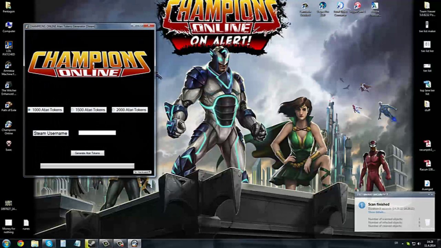Open the Pentagon folder on desktop
Screen dimensions: 441x248
coord(9,7)
